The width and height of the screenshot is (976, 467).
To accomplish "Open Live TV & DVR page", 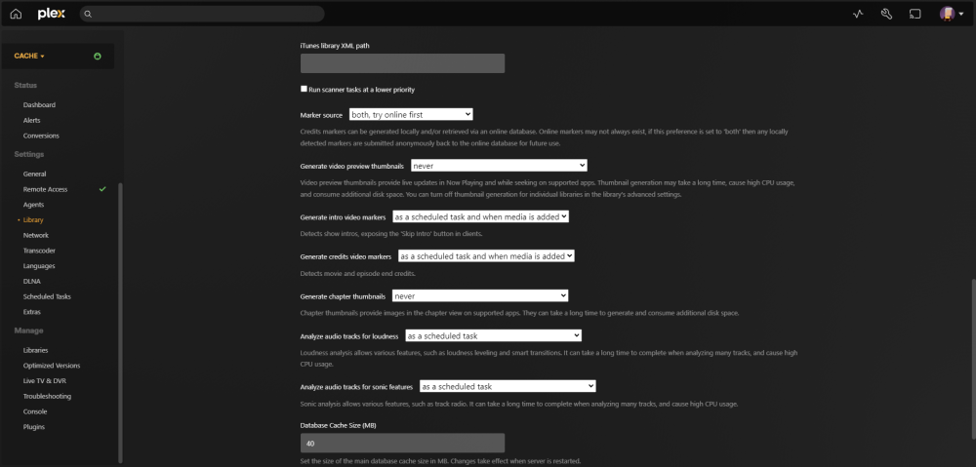I will click(44, 380).
